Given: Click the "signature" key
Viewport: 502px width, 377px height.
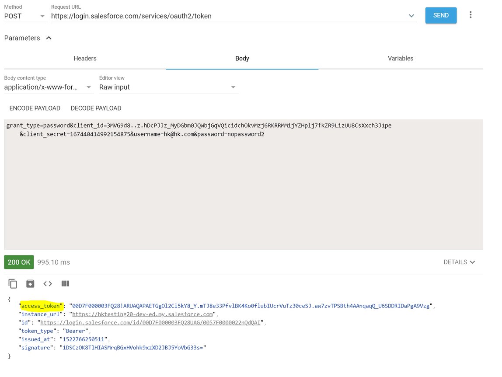Looking at the screenshot, I should click(35, 348).
